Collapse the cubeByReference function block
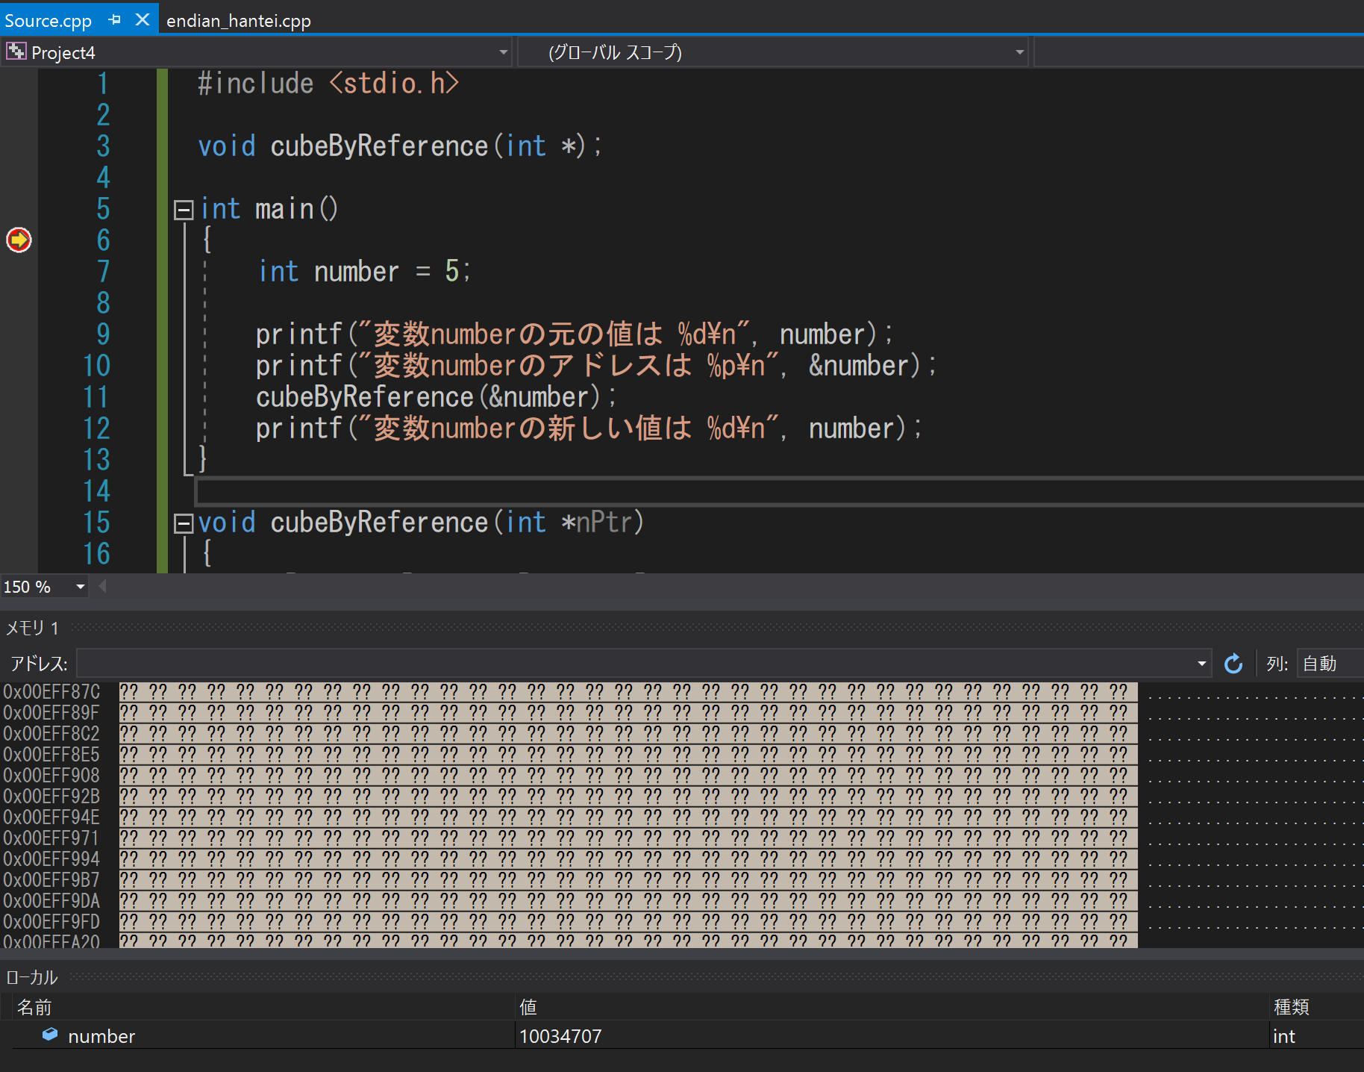This screenshot has width=1364, height=1072. [184, 523]
